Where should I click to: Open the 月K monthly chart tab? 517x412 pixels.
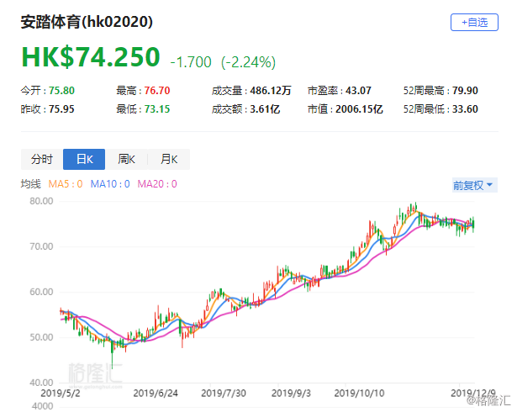pos(169,159)
